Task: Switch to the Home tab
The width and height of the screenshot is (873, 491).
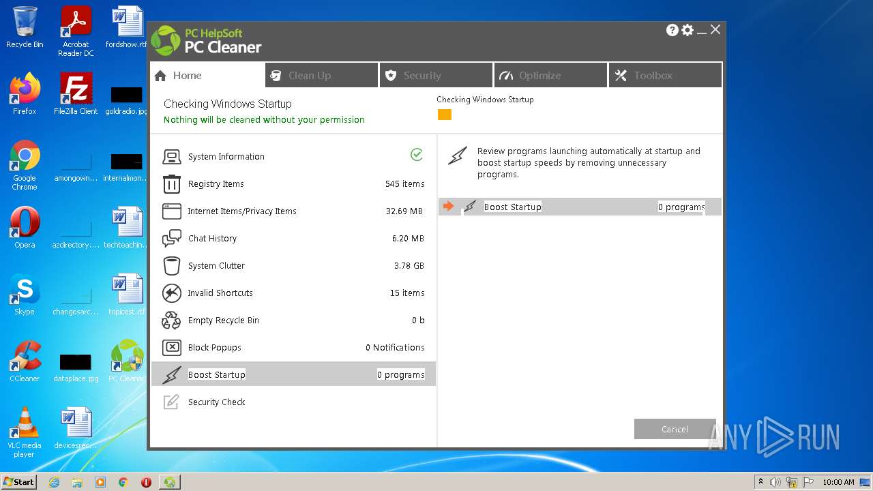Action: pyautogui.click(x=207, y=75)
